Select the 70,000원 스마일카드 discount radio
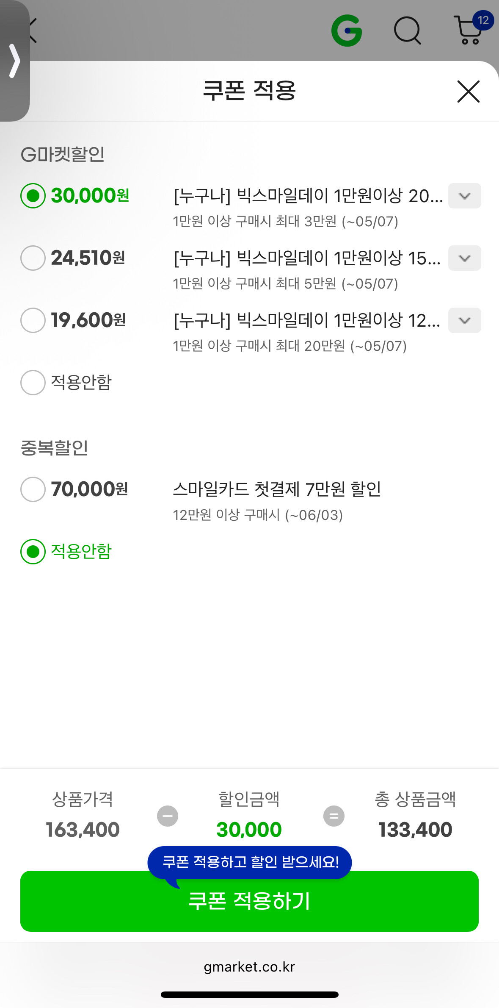Image resolution: width=499 pixels, height=1008 pixels. pyautogui.click(x=33, y=489)
